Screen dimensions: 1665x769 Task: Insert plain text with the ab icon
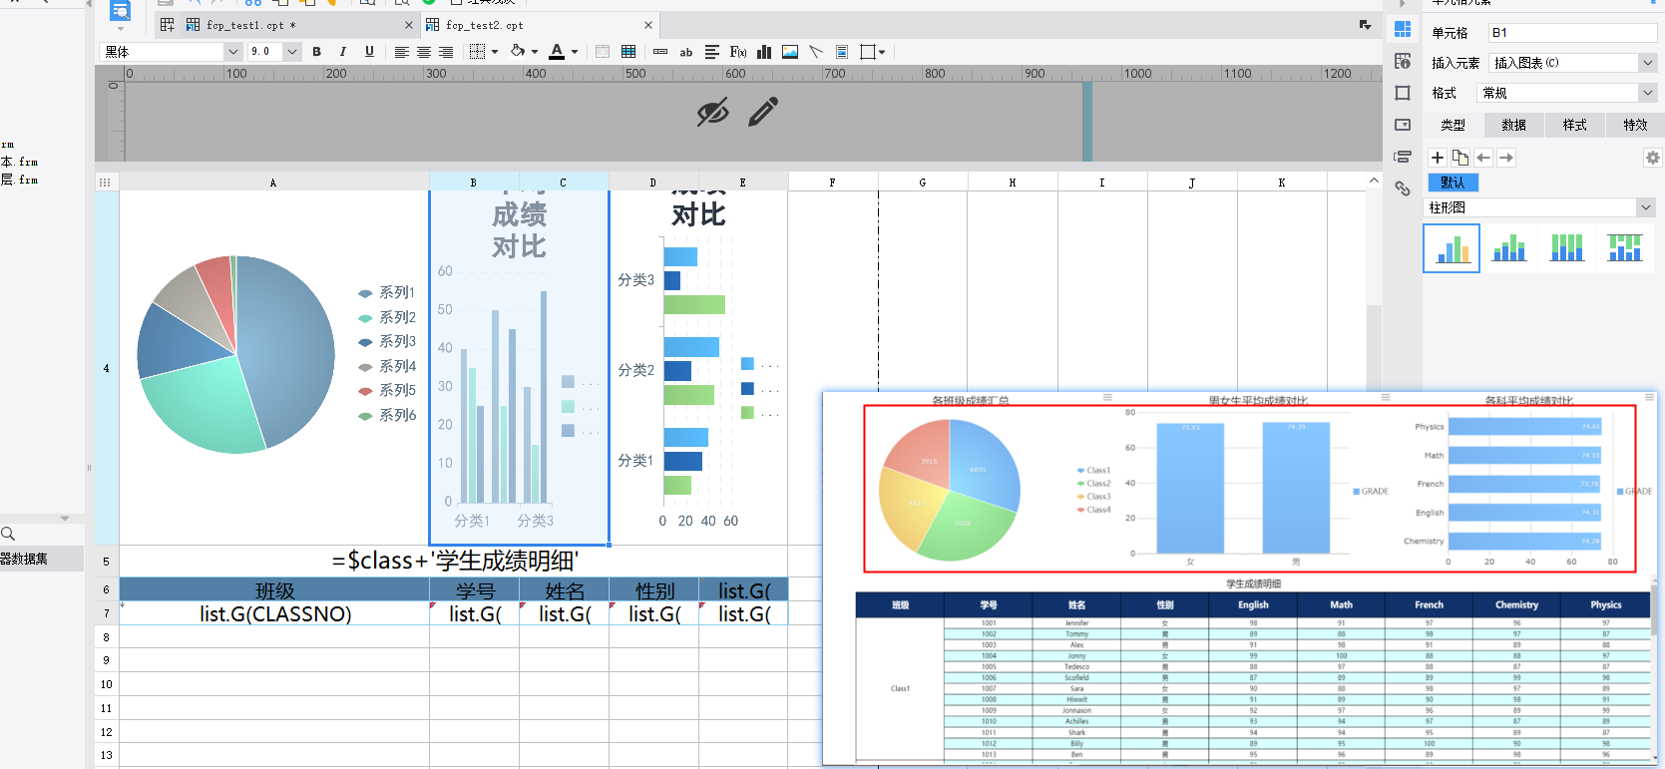coord(686,53)
